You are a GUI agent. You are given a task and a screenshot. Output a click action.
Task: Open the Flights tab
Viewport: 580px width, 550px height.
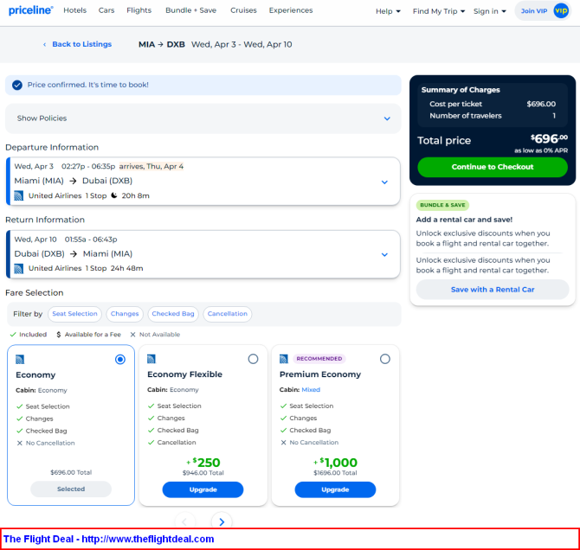pyautogui.click(x=139, y=10)
